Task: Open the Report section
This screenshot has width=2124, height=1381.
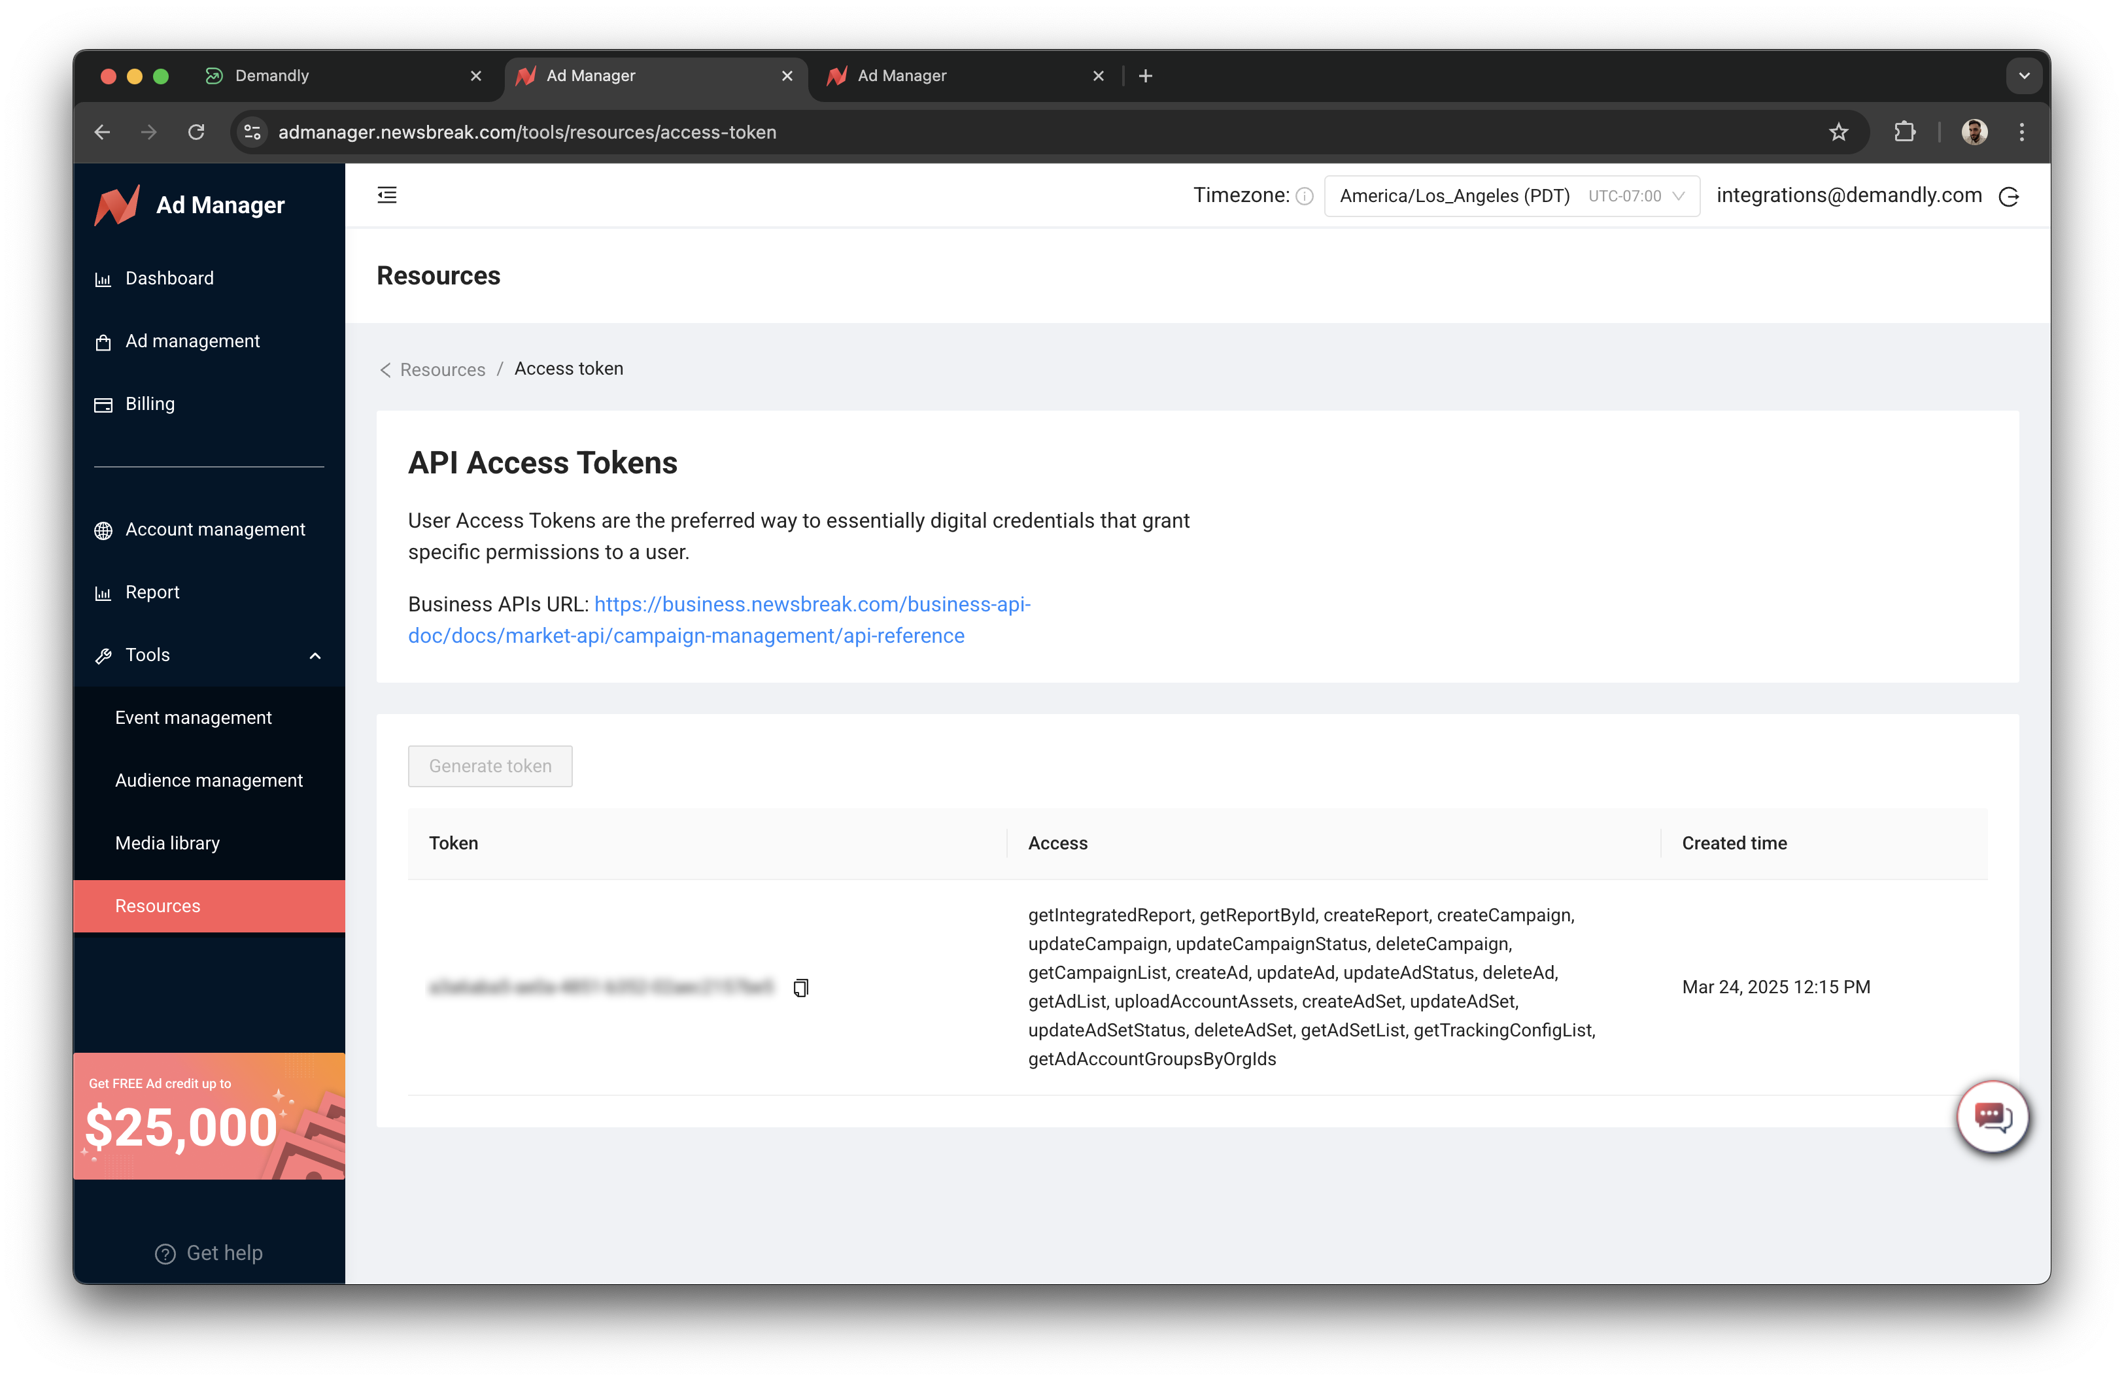Action: pos(152,592)
